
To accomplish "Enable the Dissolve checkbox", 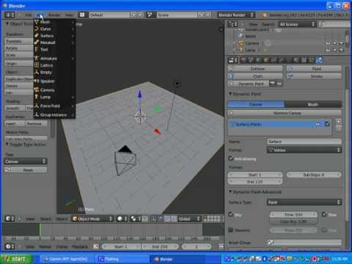I will [231, 230].
